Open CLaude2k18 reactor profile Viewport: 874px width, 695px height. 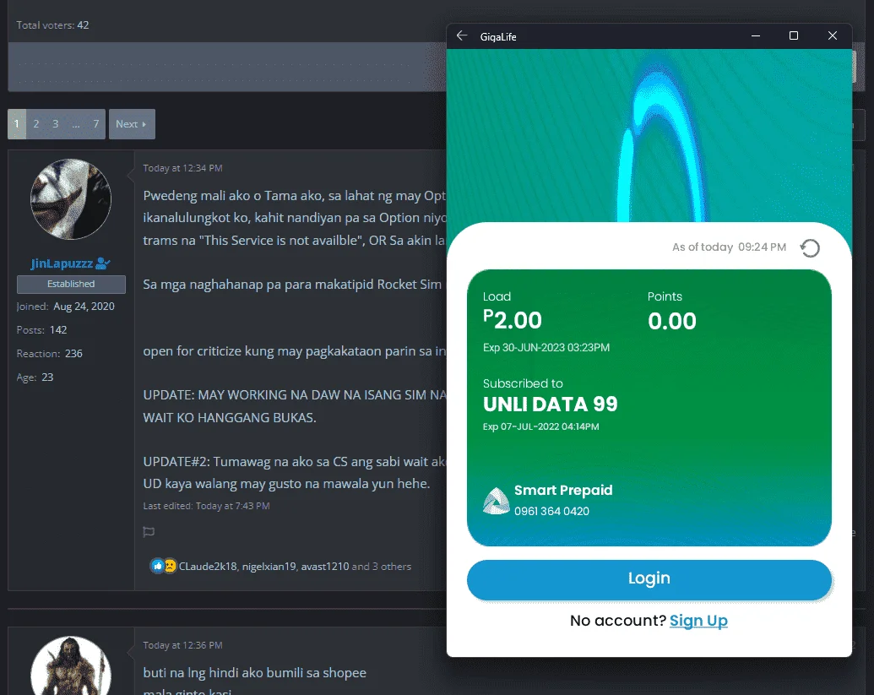pyautogui.click(x=208, y=567)
